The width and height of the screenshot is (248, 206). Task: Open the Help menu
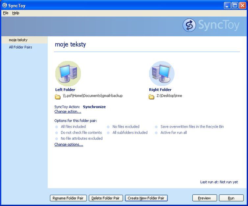16,13
